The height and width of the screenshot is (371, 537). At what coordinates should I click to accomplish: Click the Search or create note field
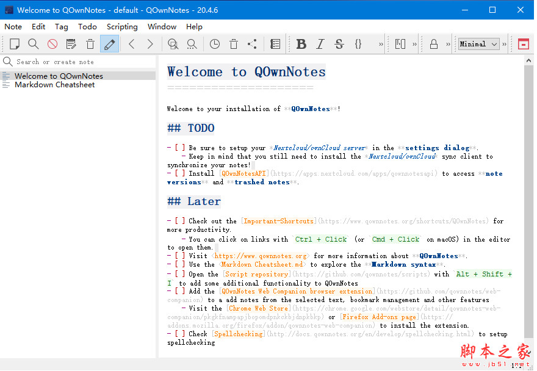pyautogui.click(x=79, y=62)
